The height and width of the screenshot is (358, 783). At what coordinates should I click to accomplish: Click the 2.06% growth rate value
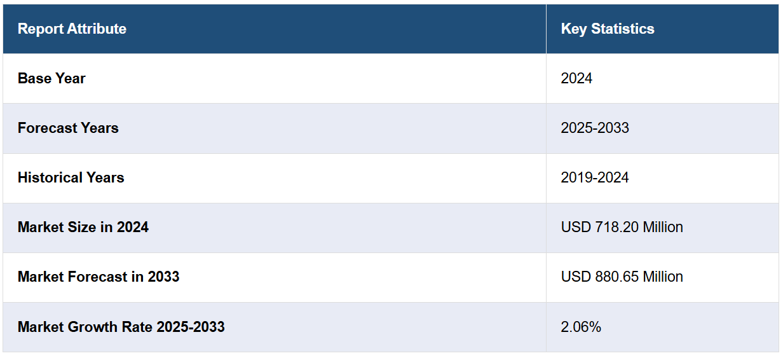click(x=580, y=327)
